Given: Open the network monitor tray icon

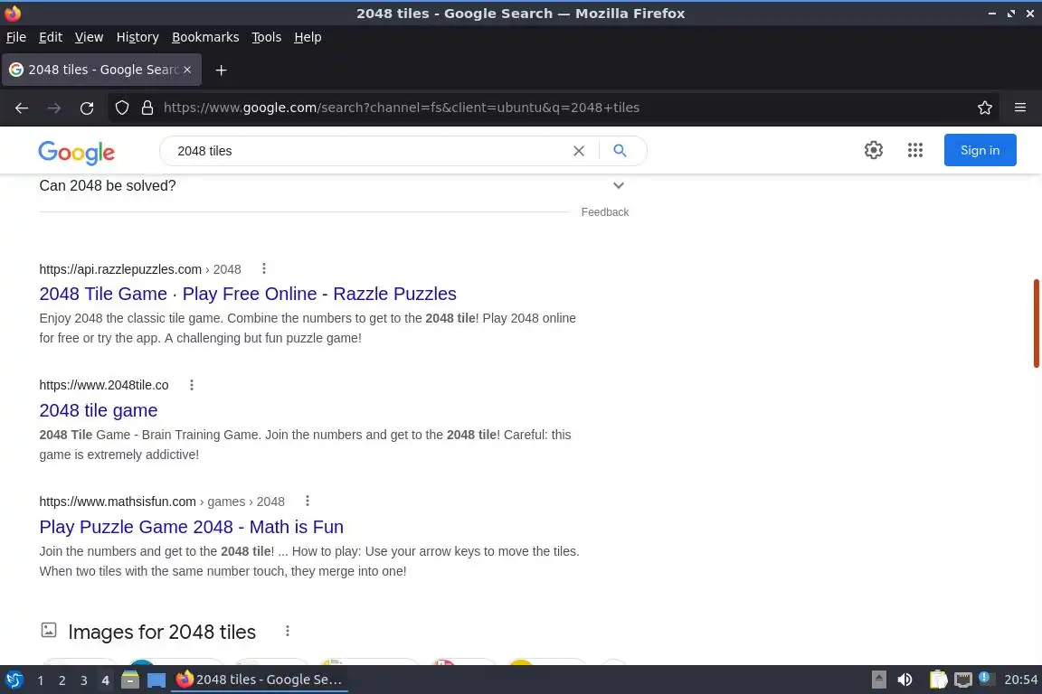Looking at the screenshot, I should pyautogui.click(x=963, y=680).
